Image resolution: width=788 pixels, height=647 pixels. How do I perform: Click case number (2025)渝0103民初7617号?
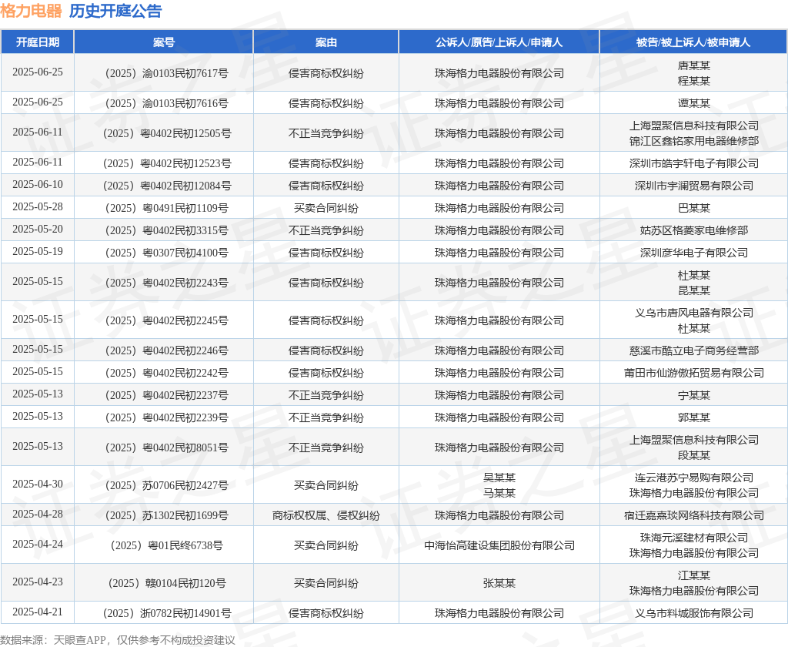[167, 73]
